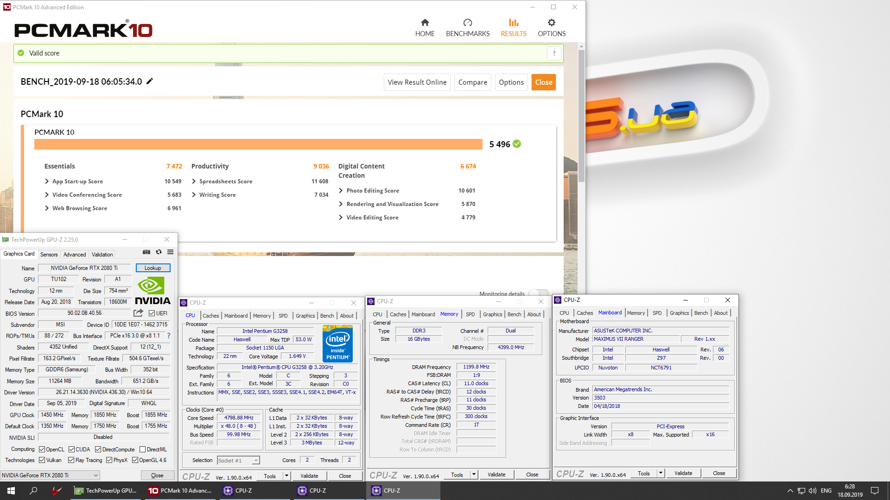Switch to Validation tab in GPU-Z
Screen dimensions: 890x500
tap(102, 255)
